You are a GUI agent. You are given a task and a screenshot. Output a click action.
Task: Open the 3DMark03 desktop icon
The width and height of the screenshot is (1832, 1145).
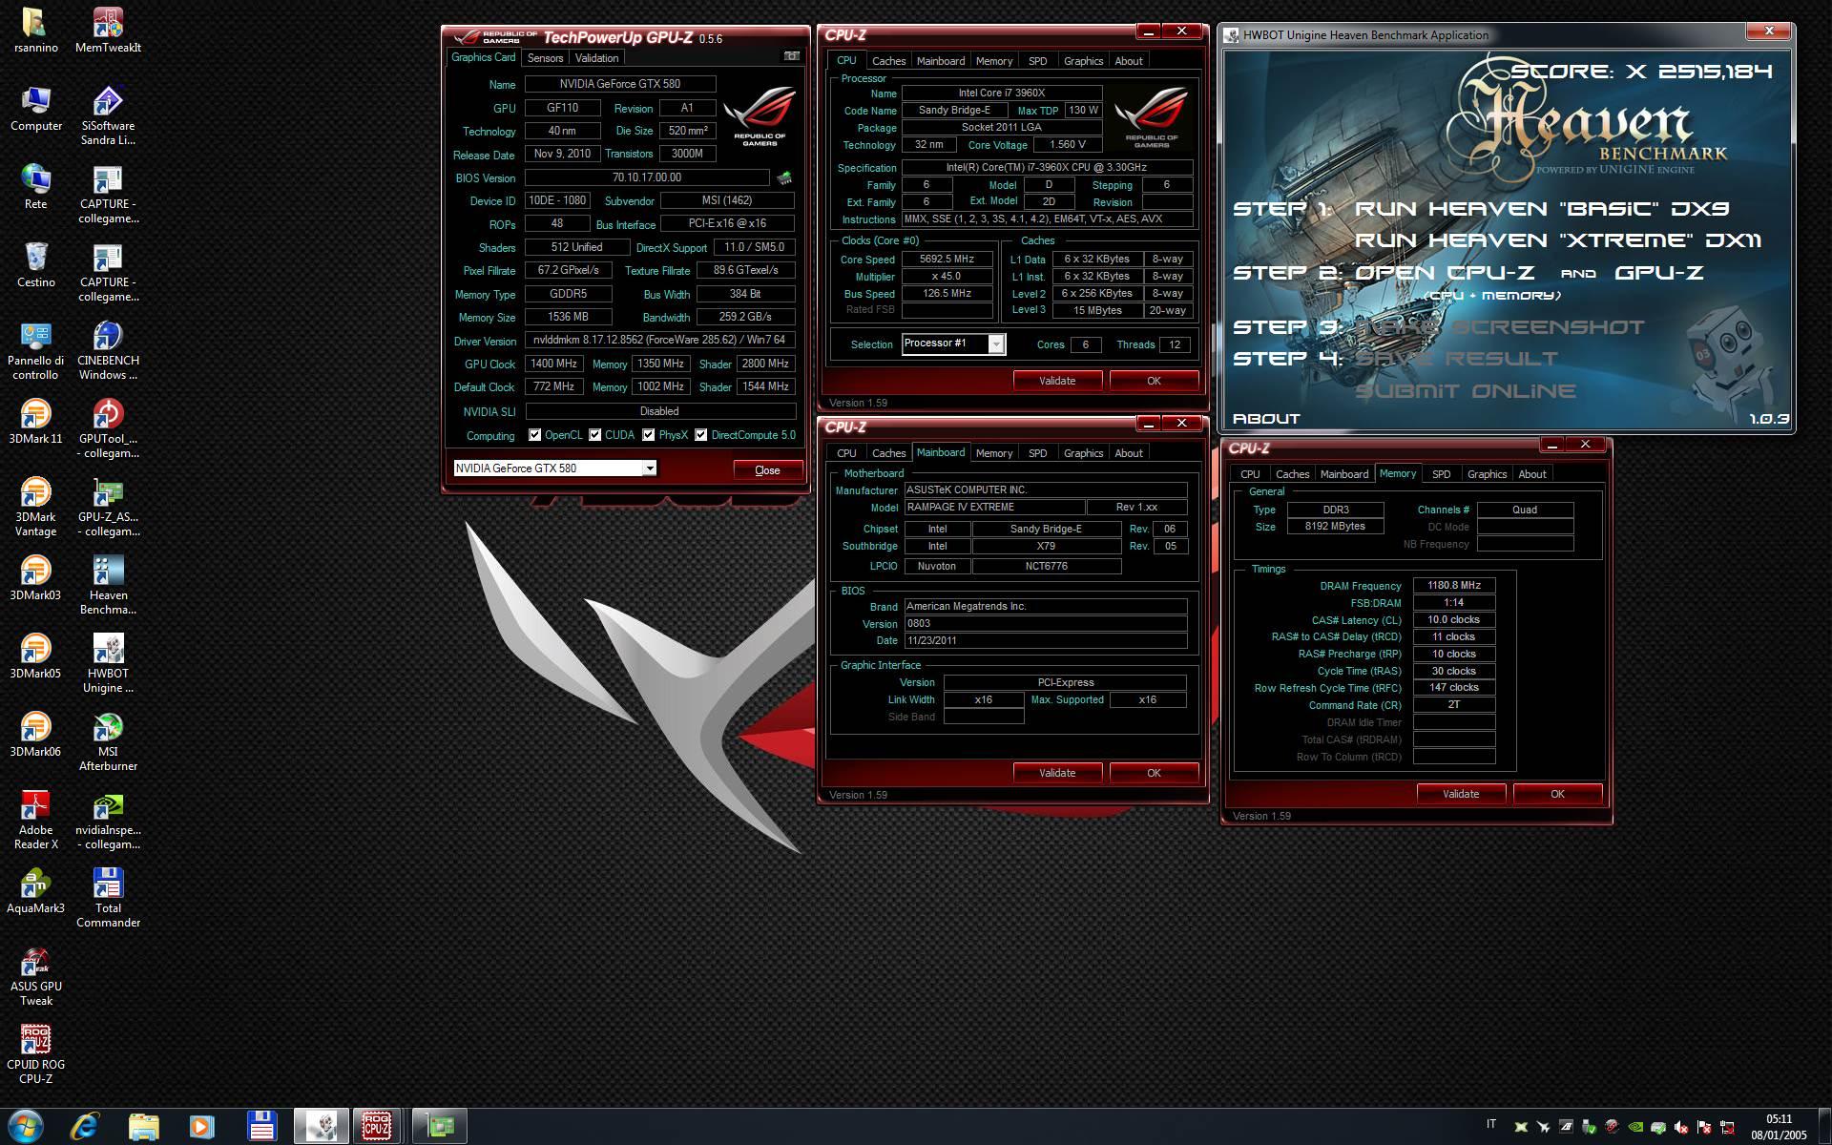tap(35, 577)
